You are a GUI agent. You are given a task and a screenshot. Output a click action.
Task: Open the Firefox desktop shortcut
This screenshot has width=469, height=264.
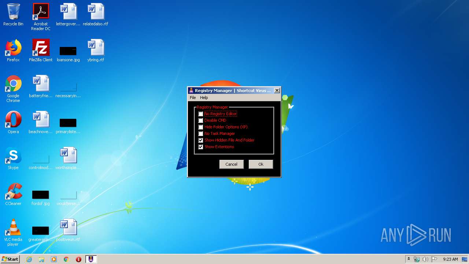[13, 51]
